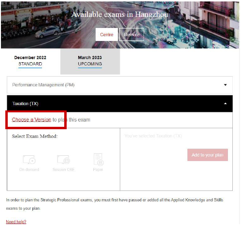The width and height of the screenshot is (241, 230).
Task: Open the March 2023 Upcoming tab
Action: [x=90, y=61]
